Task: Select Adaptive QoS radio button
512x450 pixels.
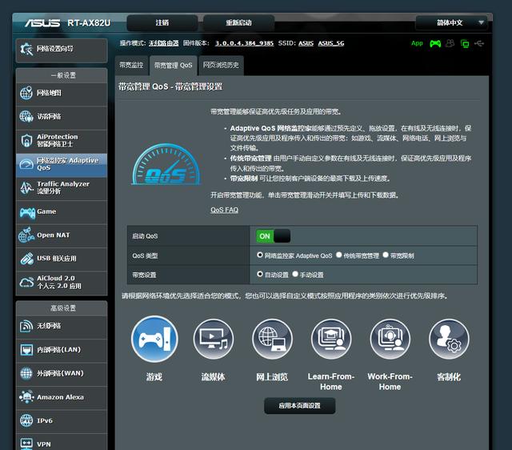Action: [260, 255]
